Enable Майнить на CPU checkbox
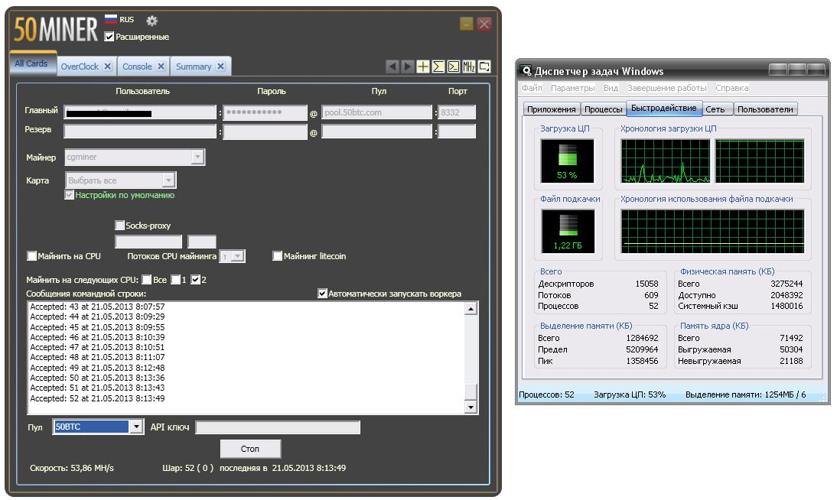This screenshot has height=500, width=837. tap(32, 256)
